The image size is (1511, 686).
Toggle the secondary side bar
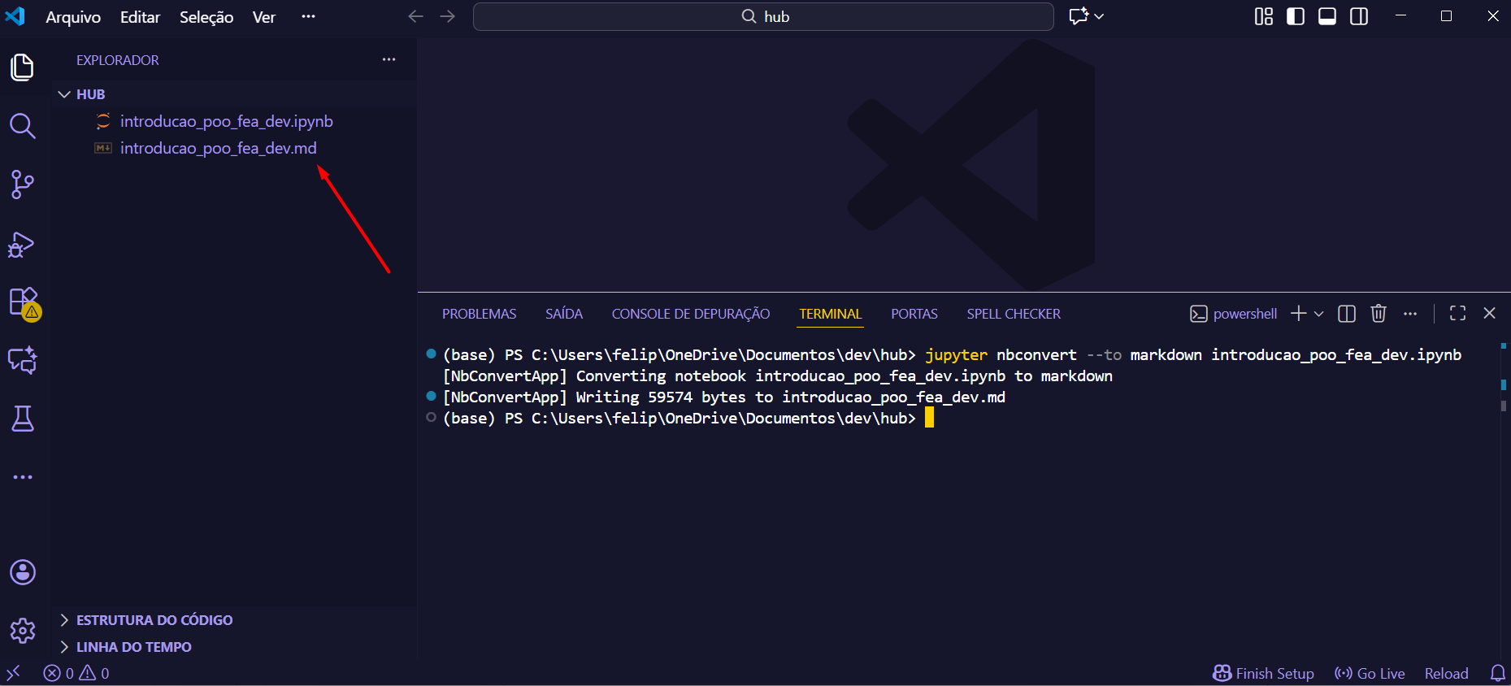pyautogui.click(x=1359, y=16)
